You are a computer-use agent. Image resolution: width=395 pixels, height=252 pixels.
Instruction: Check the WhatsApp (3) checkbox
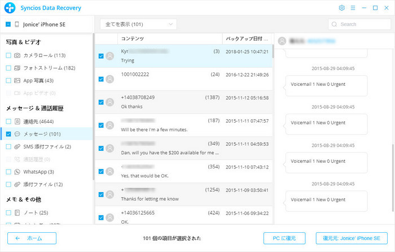[8, 172]
